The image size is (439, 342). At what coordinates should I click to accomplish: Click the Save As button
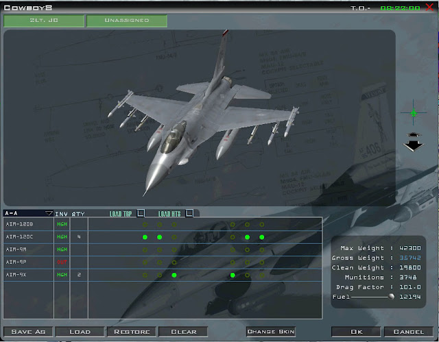pos(28,332)
